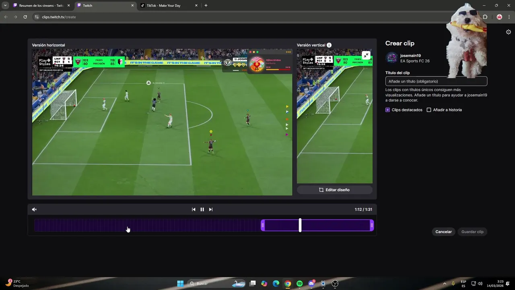
Task: Expand the tab search dropdown arrow
Action: (5, 6)
